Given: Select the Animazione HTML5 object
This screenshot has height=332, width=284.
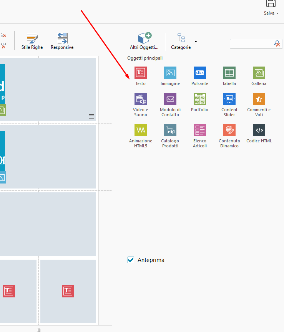Looking at the screenshot, I should (x=140, y=130).
